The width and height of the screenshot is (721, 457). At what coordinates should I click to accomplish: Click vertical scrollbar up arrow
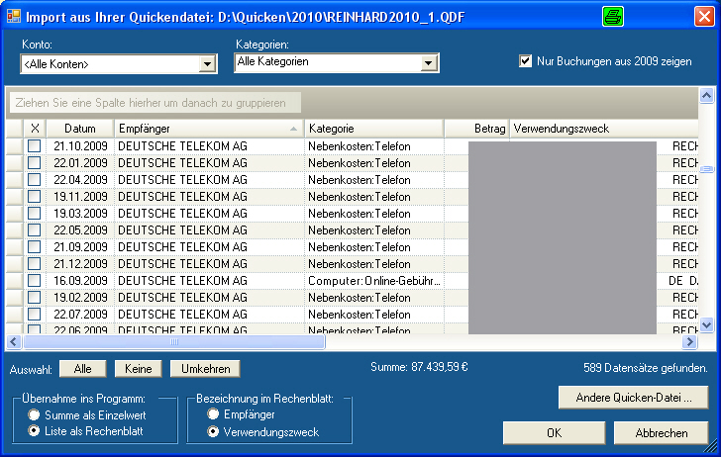click(707, 96)
